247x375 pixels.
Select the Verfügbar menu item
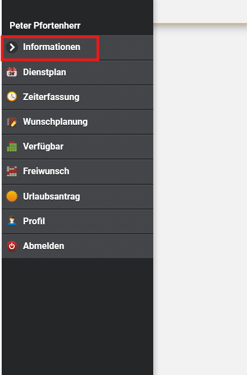tap(77, 147)
